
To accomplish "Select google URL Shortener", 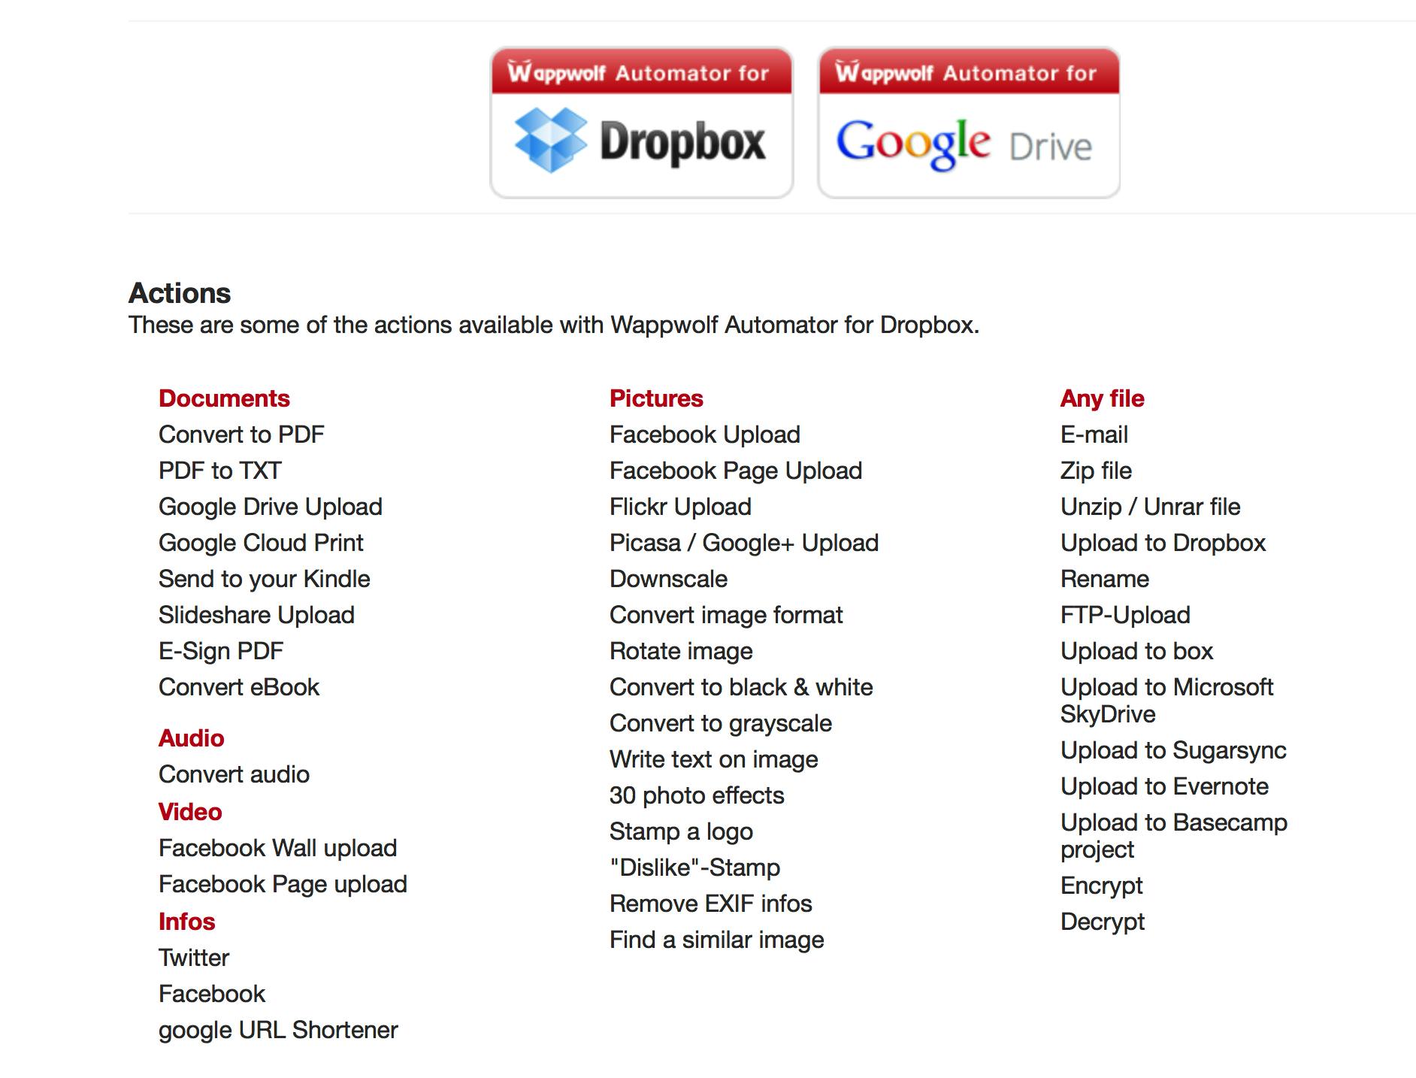I will tap(278, 1030).
